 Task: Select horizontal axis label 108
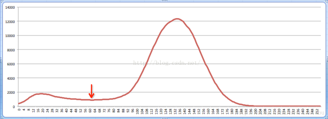pos(147,111)
